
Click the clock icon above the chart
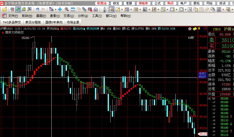(x=190, y=29)
